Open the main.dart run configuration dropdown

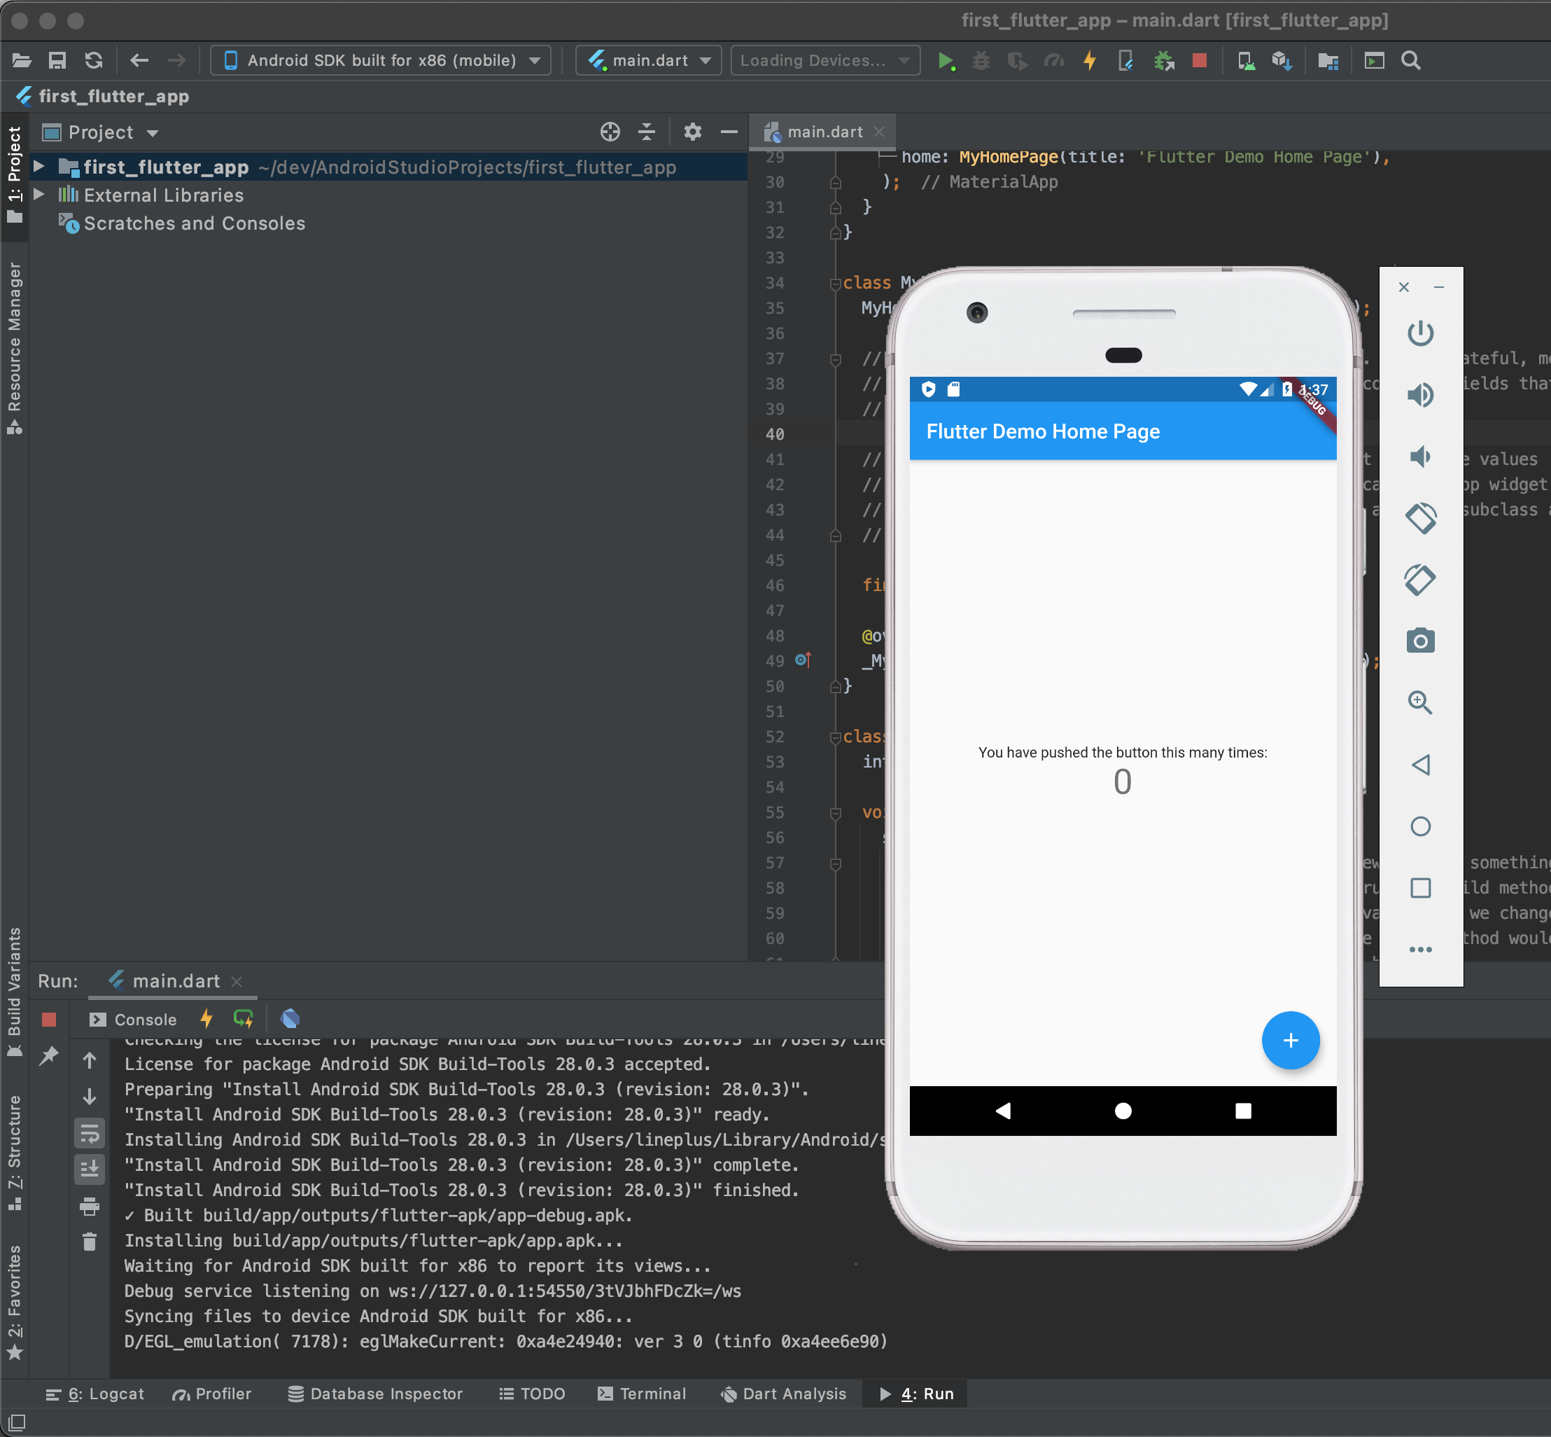(x=649, y=61)
